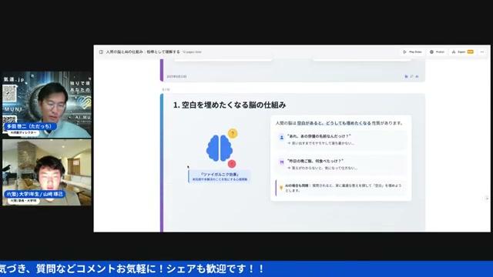Click the edit icon on the previous slide footer
The image size is (493, 277).
point(411,76)
